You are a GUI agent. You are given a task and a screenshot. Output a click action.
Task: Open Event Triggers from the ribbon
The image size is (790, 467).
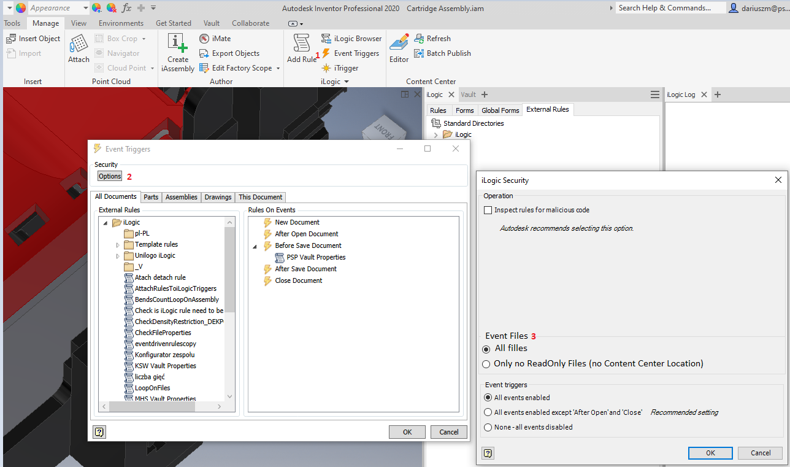[x=350, y=53]
